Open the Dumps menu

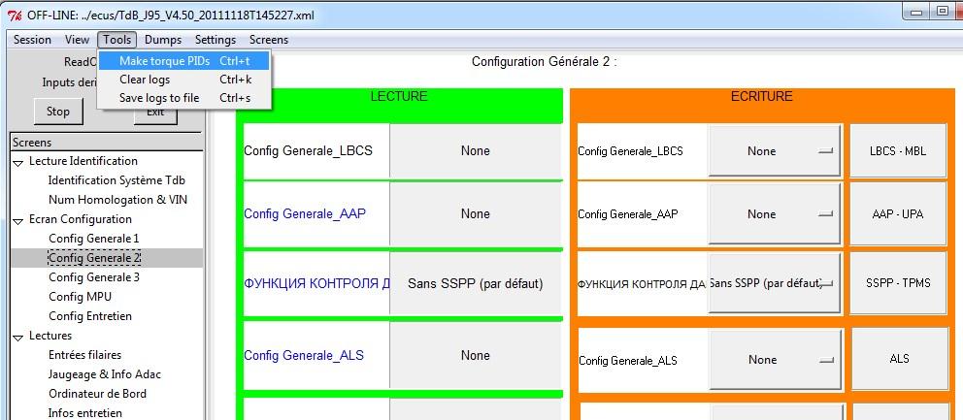tap(163, 40)
